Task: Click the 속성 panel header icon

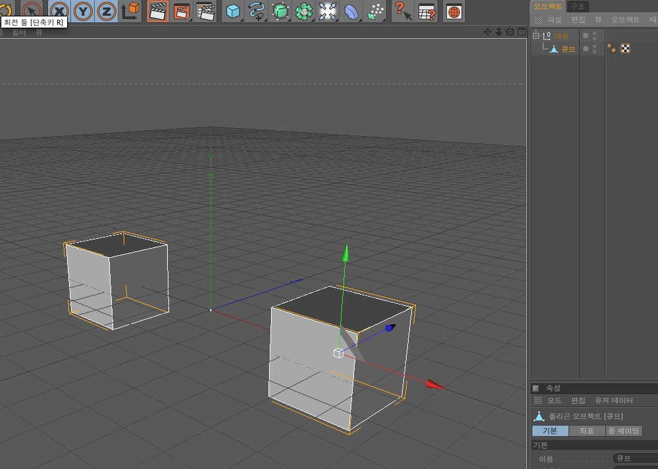Action: [536, 388]
